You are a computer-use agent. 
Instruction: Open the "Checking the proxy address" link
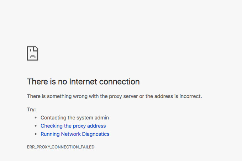point(73,126)
